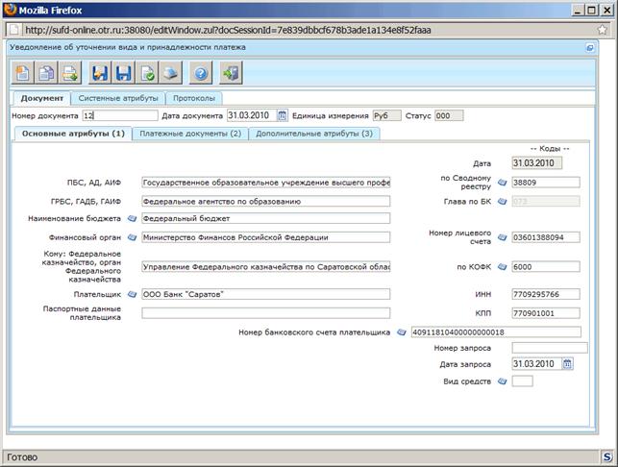
Task: Open lookup icon for по КОФК code
Action: 502,267
